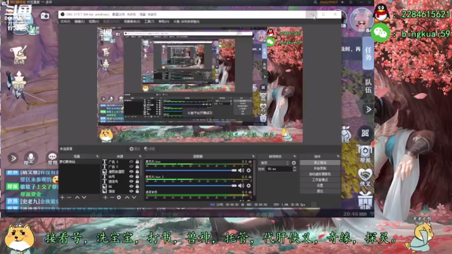Screen dimensions: 452x254
Task: Click the green WeChat icon in overlay
Action: 380,33
